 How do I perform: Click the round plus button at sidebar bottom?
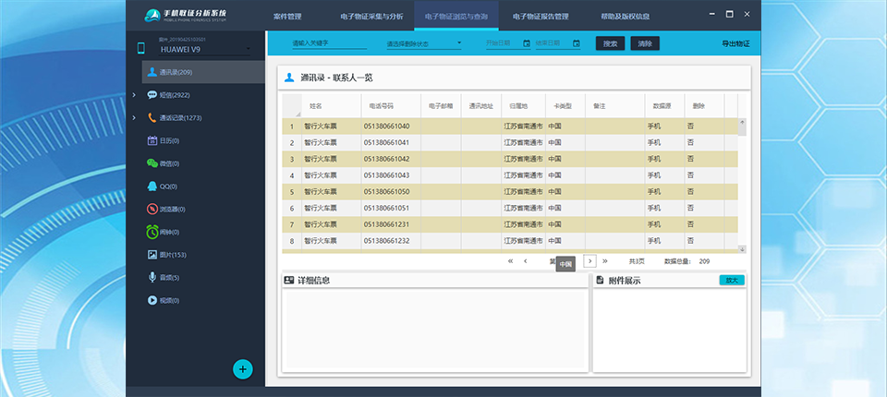[x=242, y=369]
